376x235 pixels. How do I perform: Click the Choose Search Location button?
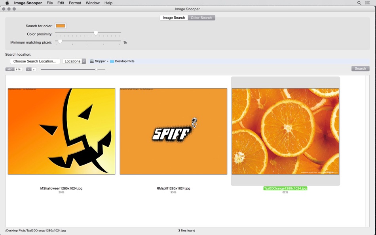point(35,61)
